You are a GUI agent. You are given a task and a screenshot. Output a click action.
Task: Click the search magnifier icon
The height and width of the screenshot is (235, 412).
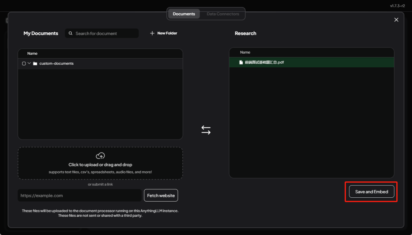click(71, 33)
